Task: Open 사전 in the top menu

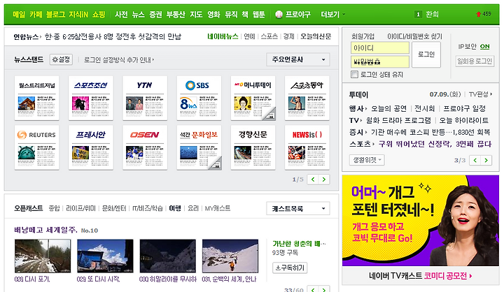Action: (x=122, y=15)
